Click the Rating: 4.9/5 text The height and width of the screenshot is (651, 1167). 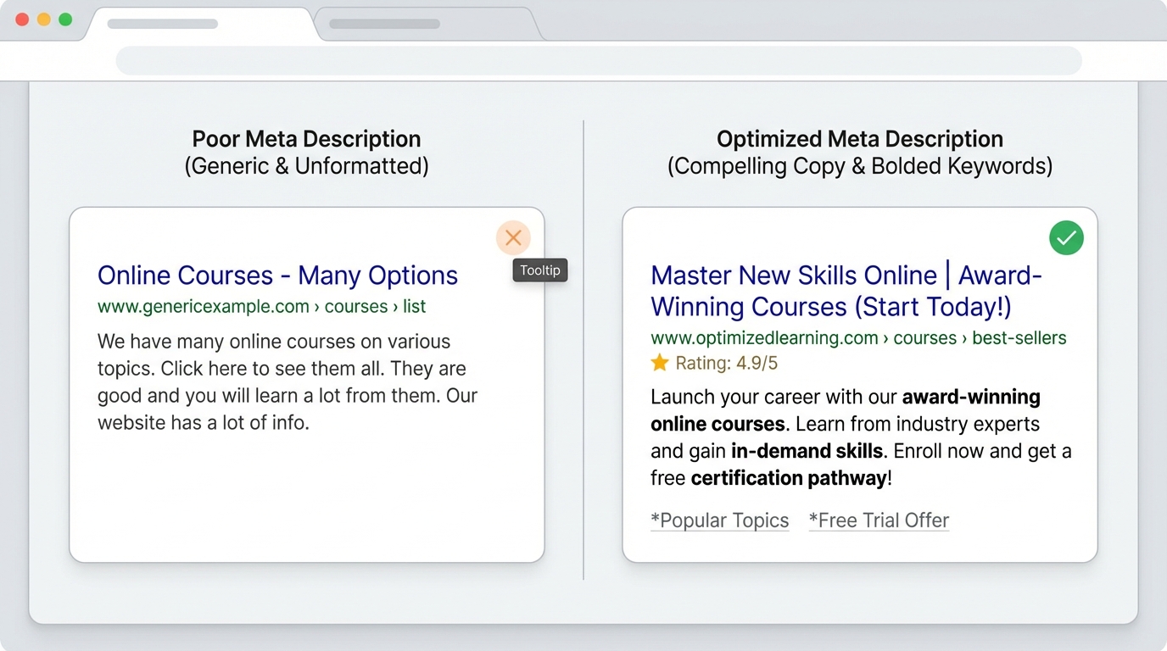point(728,362)
